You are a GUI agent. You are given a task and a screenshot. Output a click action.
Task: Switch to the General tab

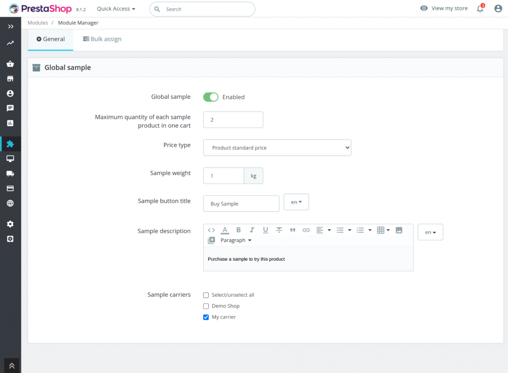click(50, 39)
